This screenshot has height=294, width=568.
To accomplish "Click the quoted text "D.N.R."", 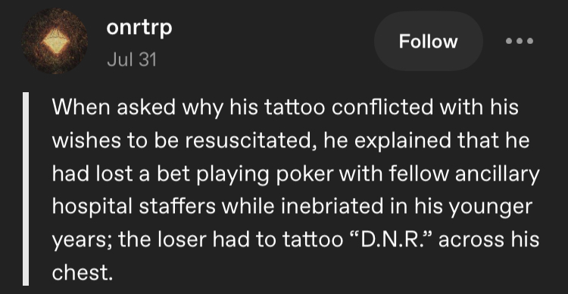I will (x=392, y=240).
